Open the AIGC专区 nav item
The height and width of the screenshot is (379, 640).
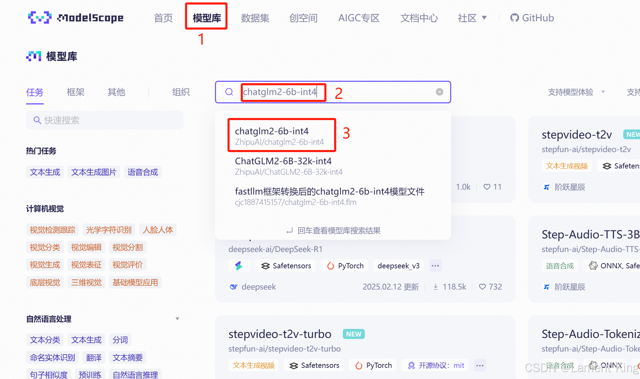tap(359, 18)
